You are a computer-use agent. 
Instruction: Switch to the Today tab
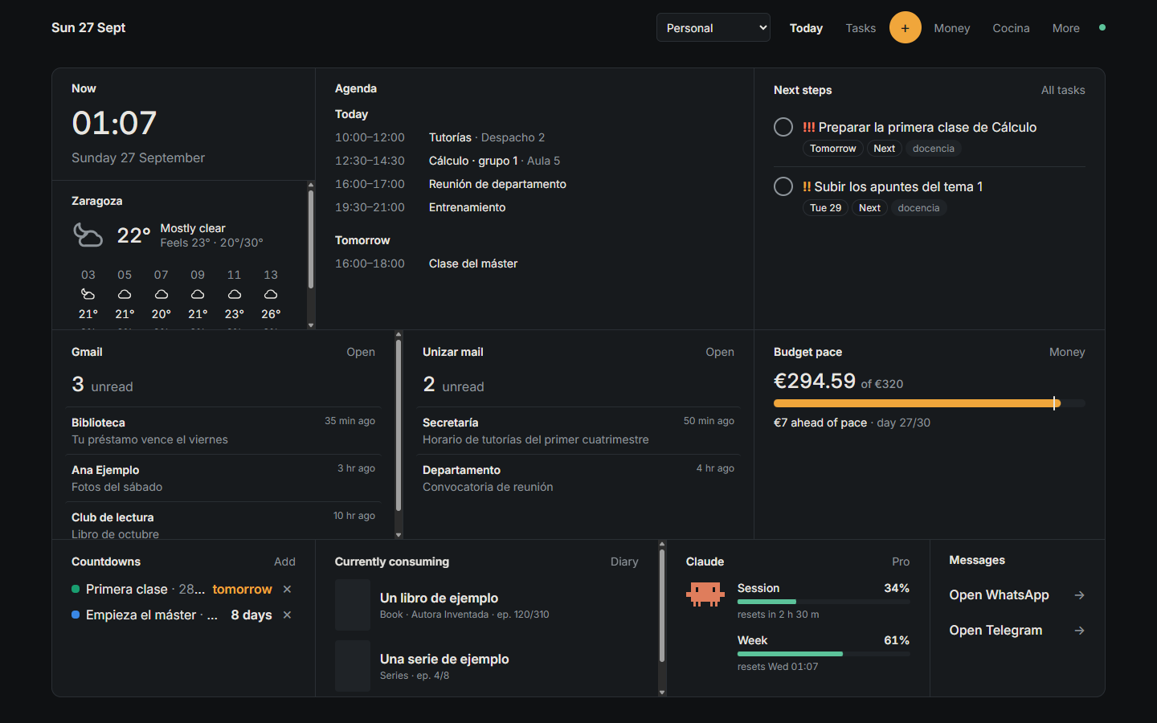point(806,28)
